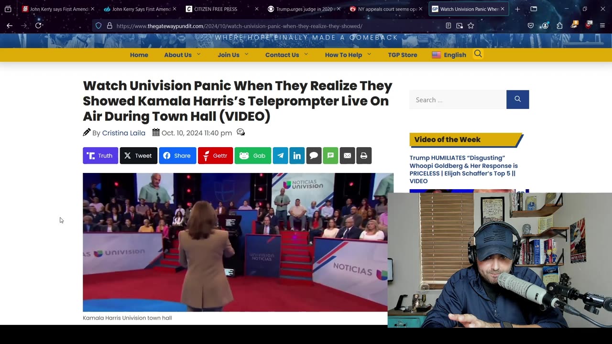This screenshot has height=344, width=612.
Task: Expand the Contact Us menu
Action: [286, 55]
